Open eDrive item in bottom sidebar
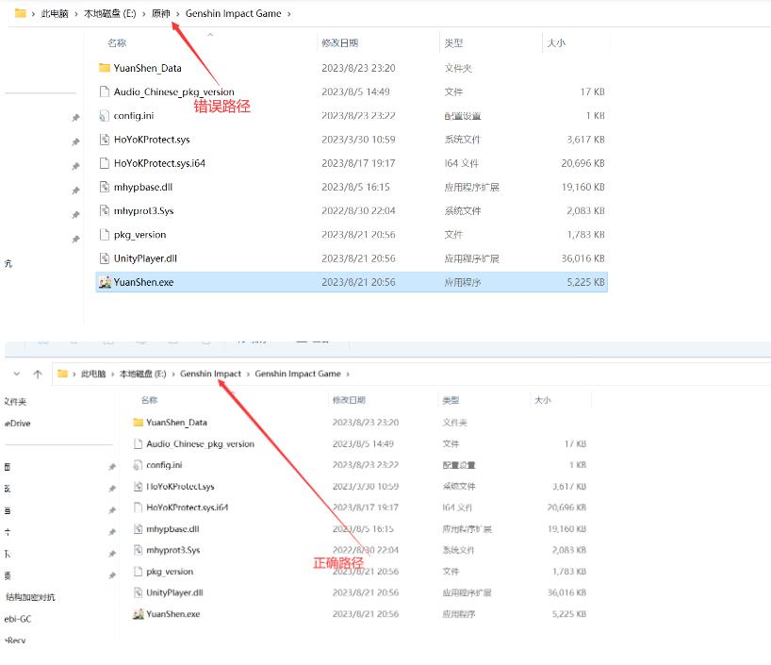Image resolution: width=771 pixels, height=665 pixels. (18, 424)
